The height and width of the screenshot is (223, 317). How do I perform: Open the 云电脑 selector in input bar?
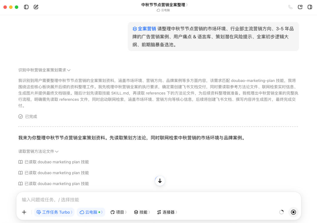click(91, 212)
